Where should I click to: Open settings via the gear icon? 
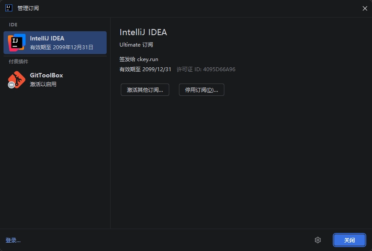coord(318,240)
